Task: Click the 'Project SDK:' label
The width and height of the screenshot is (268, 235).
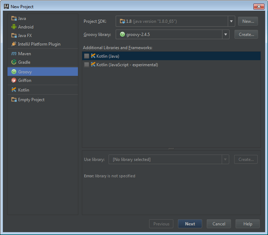Action: point(95,21)
